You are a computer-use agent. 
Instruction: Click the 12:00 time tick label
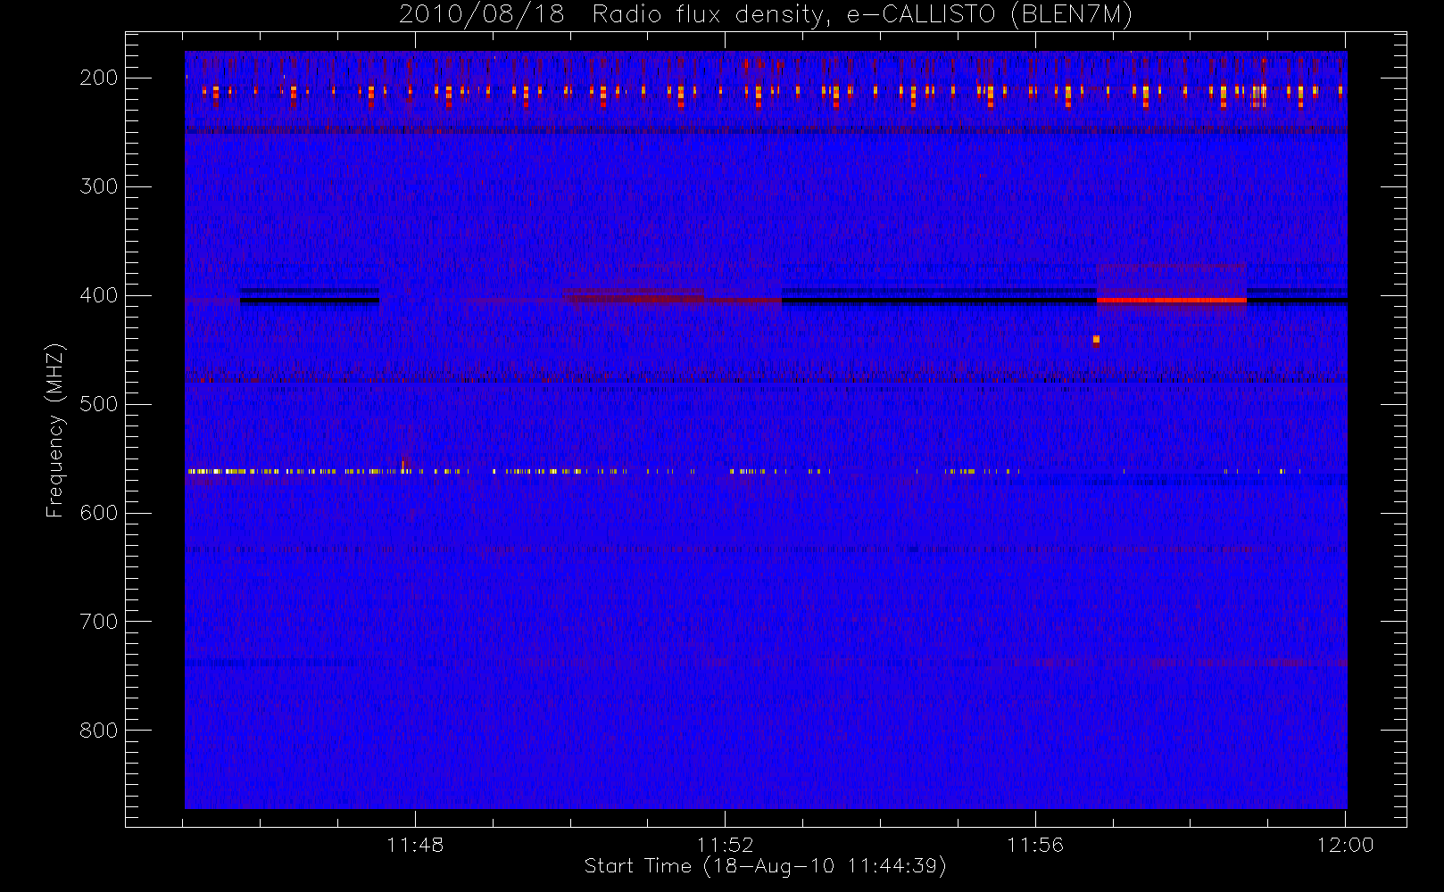[1345, 845]
